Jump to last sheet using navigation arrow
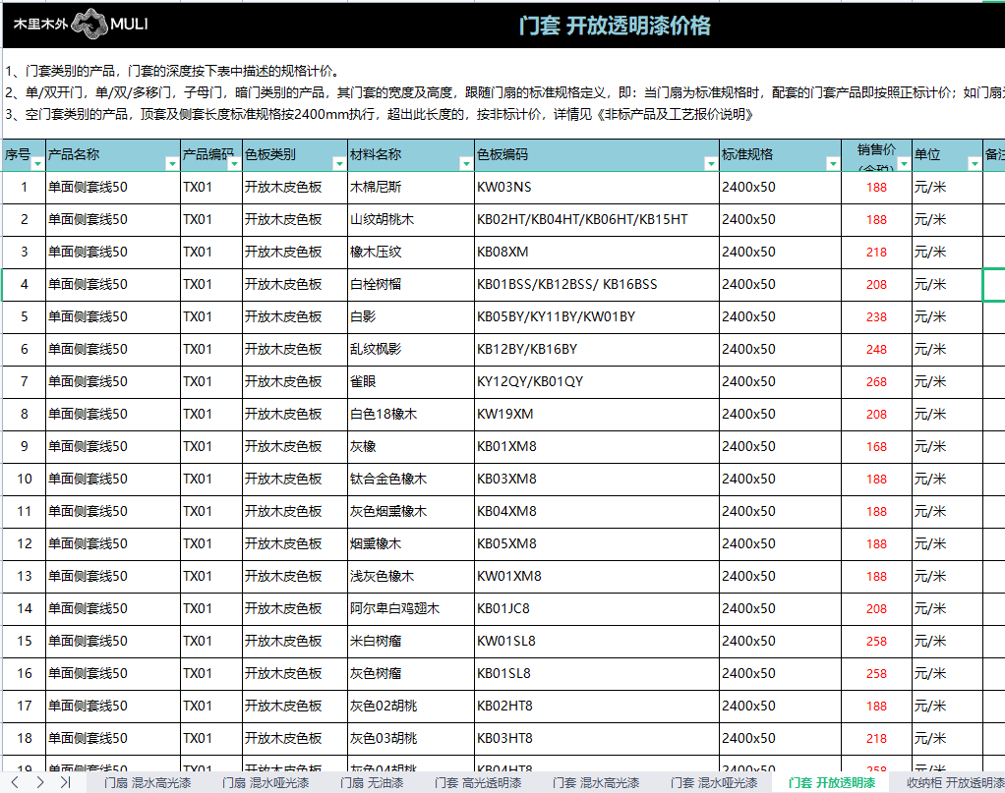 click(x=65, y=782)
